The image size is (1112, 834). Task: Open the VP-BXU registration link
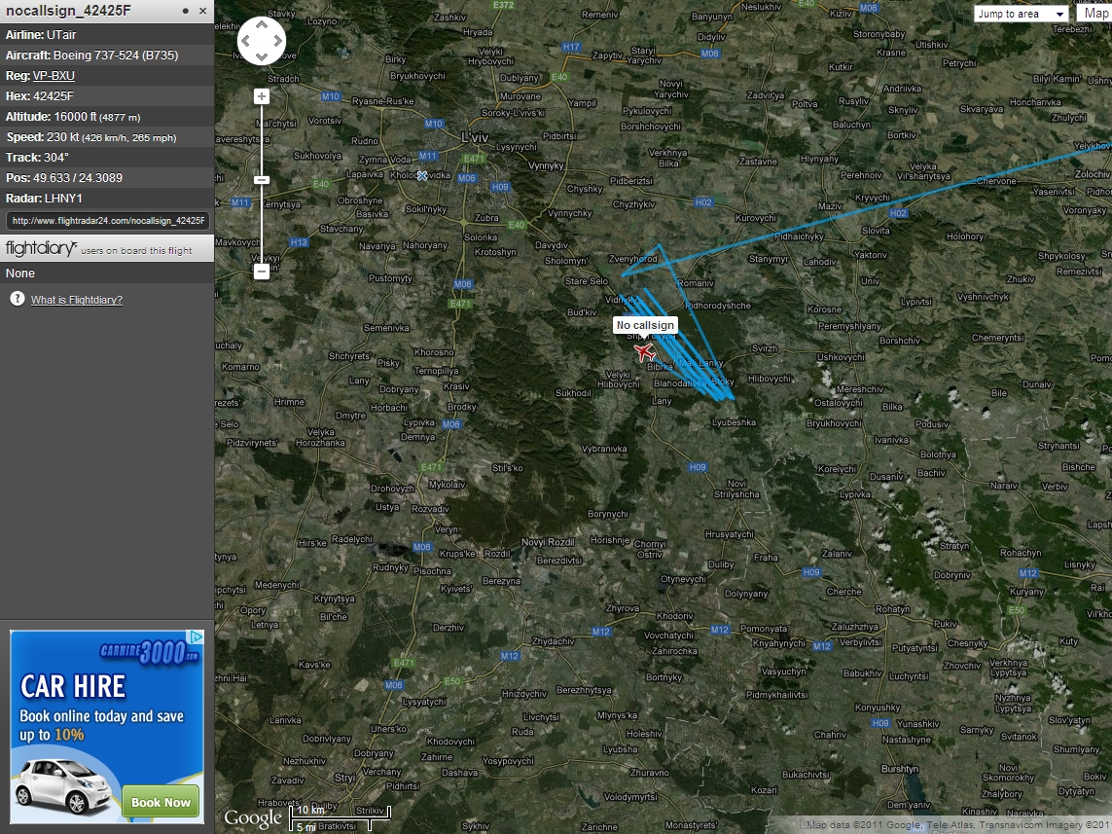(x=54, y=76)
